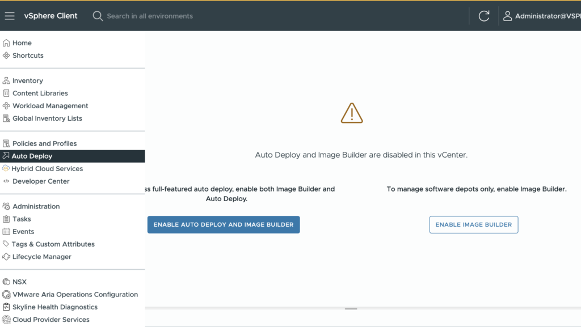Click the Administration gear-user icon
This screenshot has width=581, height=327.
[x=6, y=206]
